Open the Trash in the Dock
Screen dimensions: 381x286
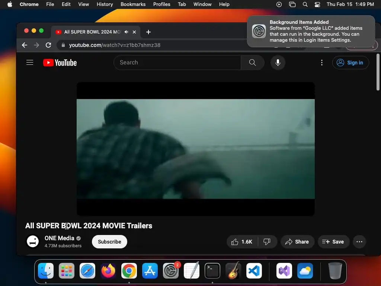coord(335,271)
